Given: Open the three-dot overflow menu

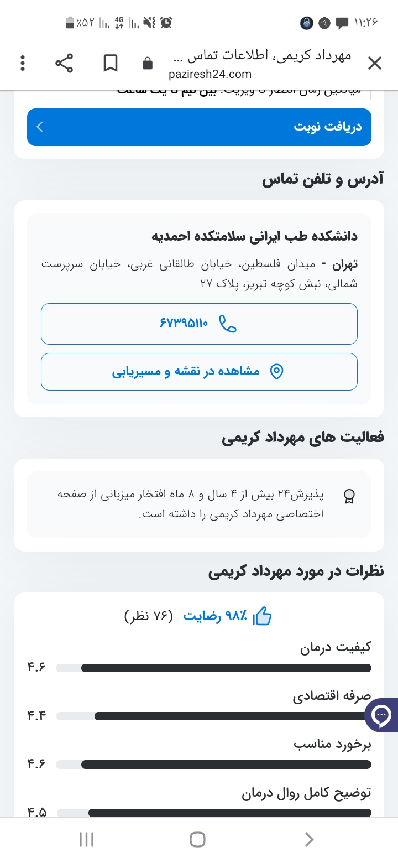Looking at the screenshot, I should [23, 64].
